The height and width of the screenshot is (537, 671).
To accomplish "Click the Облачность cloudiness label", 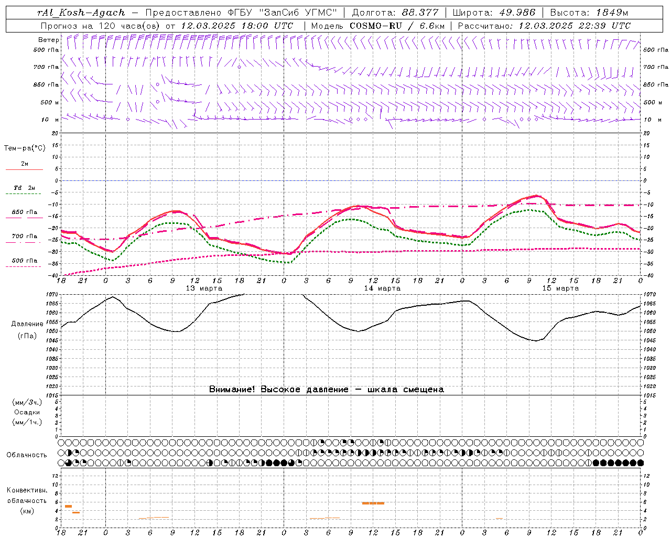I will tap(27, 455).
